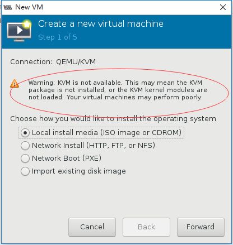Image resolution: width=233 pixels, height=245 pixels.
Task: Pick Import existing disk image radio button
Action: [73, 171]
